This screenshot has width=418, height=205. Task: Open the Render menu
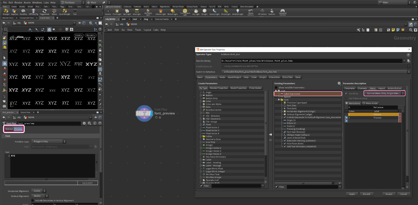click(x=18, y=2)
